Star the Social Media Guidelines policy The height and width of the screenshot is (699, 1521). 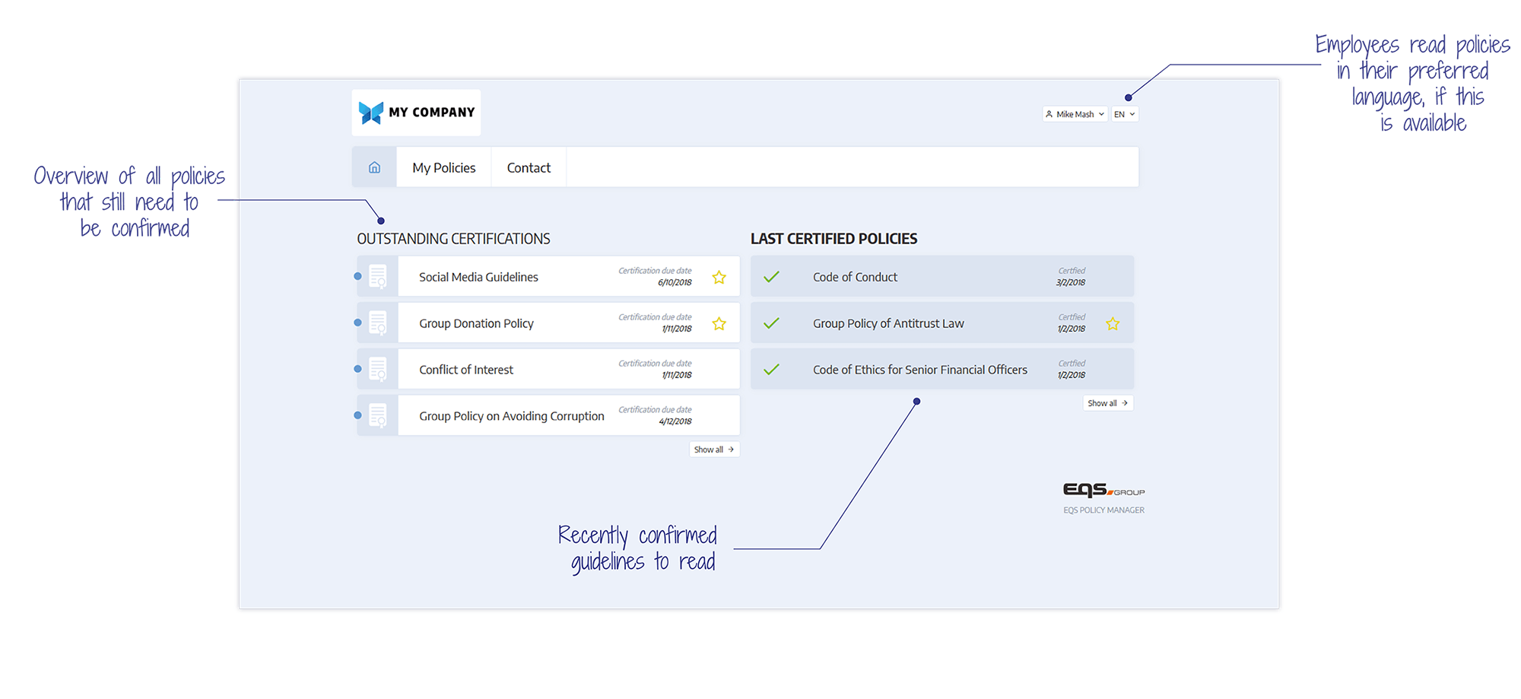tap(719, 278)
